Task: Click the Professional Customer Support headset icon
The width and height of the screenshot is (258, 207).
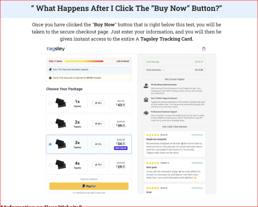Action: pos(146,113)
